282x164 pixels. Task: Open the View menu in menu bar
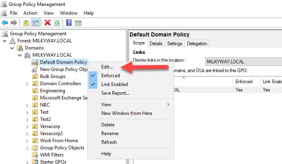click(x=48, y=13)
